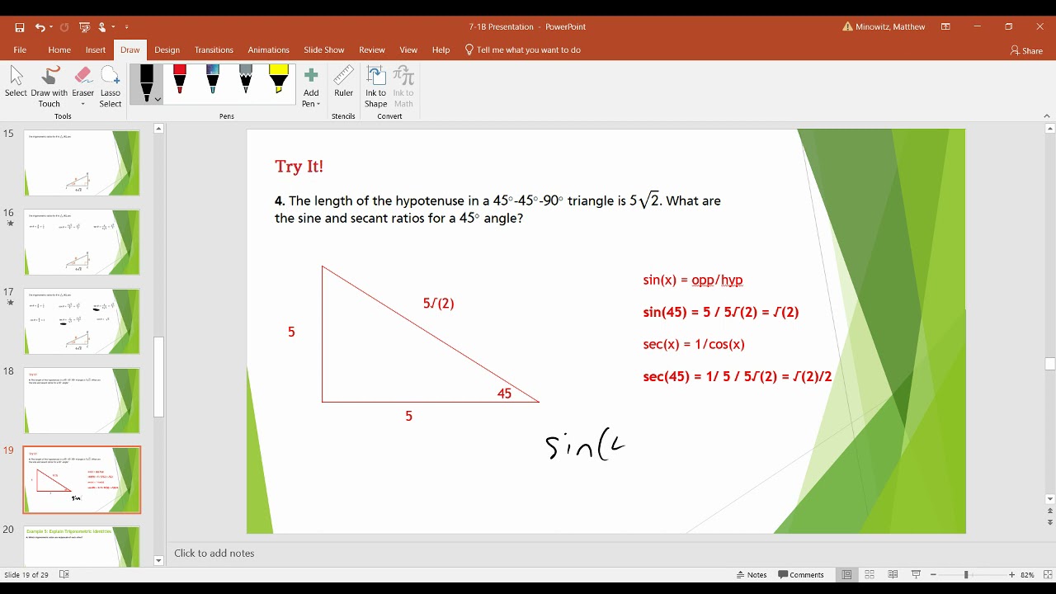This screenshot has width=1056, height=594.
Task: Toggle the Ruler stencil
Action: coord(343,82)
